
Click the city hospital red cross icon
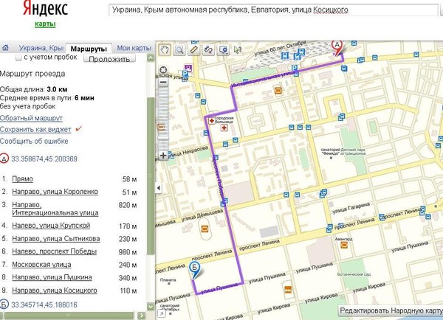point(224,128)
